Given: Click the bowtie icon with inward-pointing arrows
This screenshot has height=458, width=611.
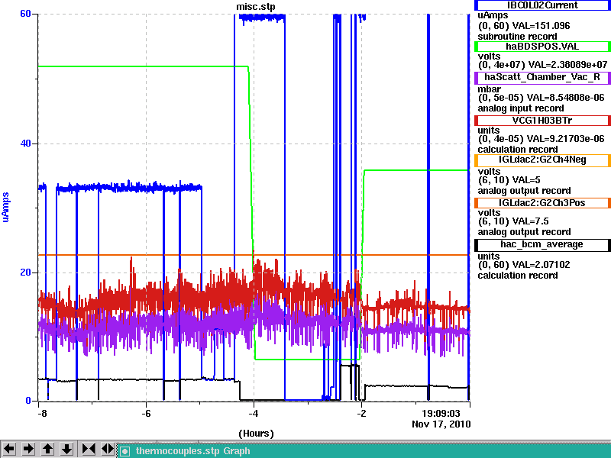Looking at the screenshot, I should (x=89, y=449).
